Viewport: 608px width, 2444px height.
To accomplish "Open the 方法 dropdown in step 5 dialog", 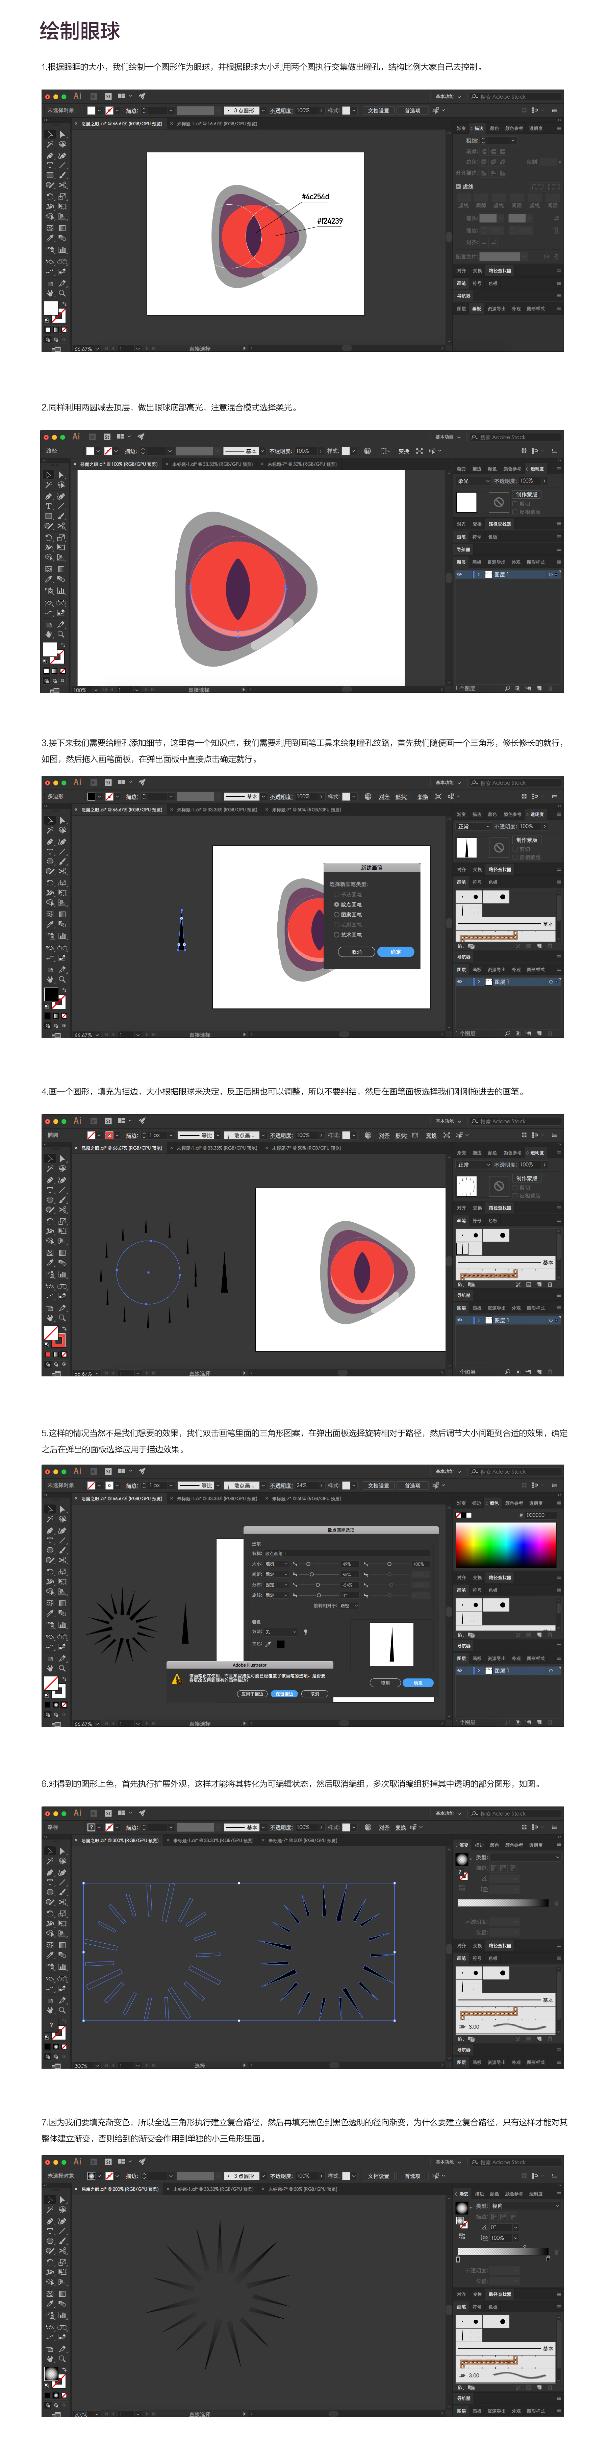I will [x=281, y=1632].
